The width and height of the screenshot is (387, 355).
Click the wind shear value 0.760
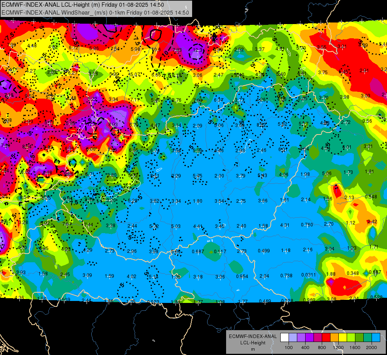(307, 225)
